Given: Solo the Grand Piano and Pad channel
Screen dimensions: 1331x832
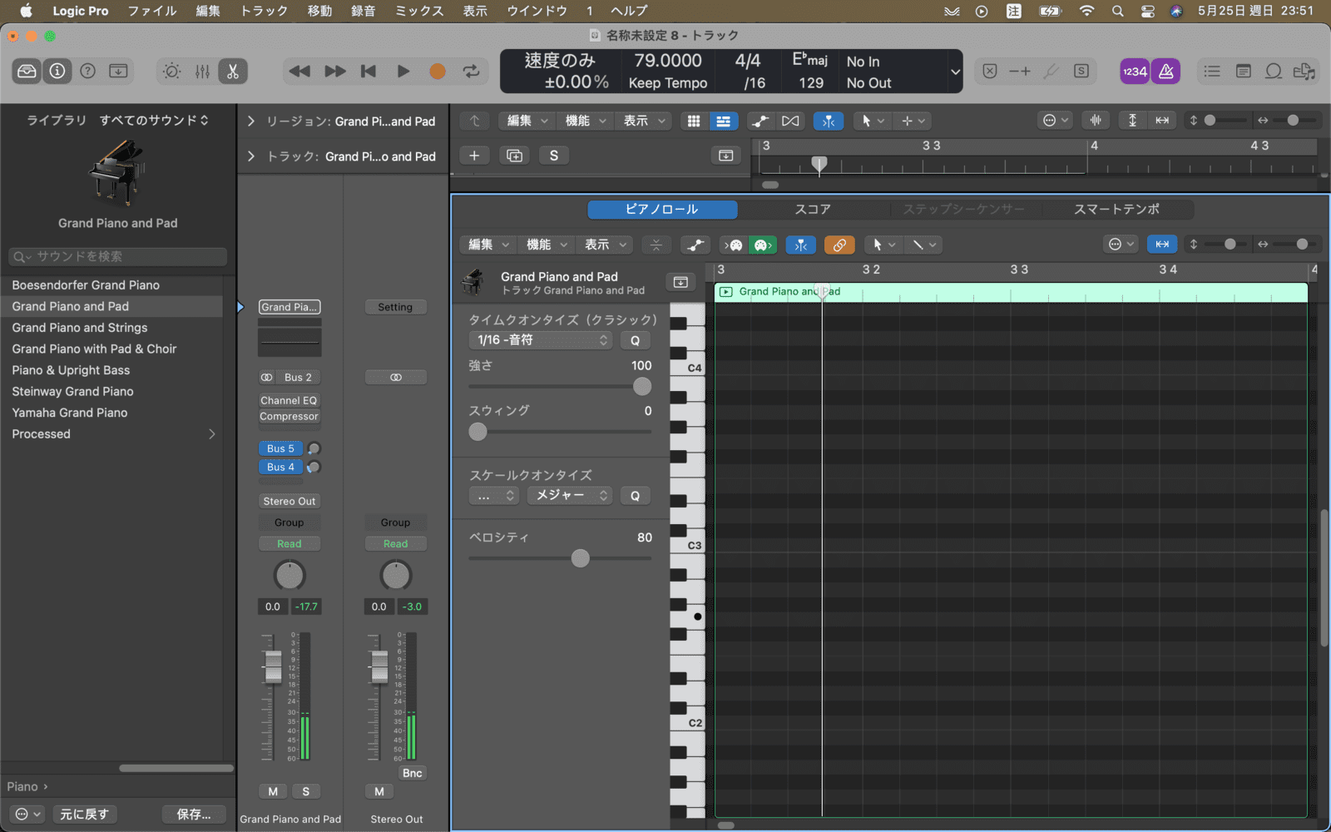Looking at the screenshot, I should (x=306, y=791).
